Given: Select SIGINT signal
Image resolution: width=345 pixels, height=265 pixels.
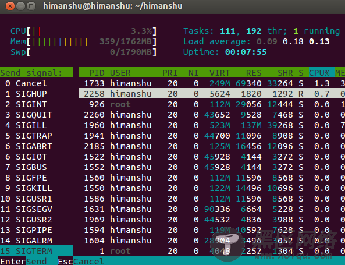Looking at the screenshot, I should coord(37,104).
